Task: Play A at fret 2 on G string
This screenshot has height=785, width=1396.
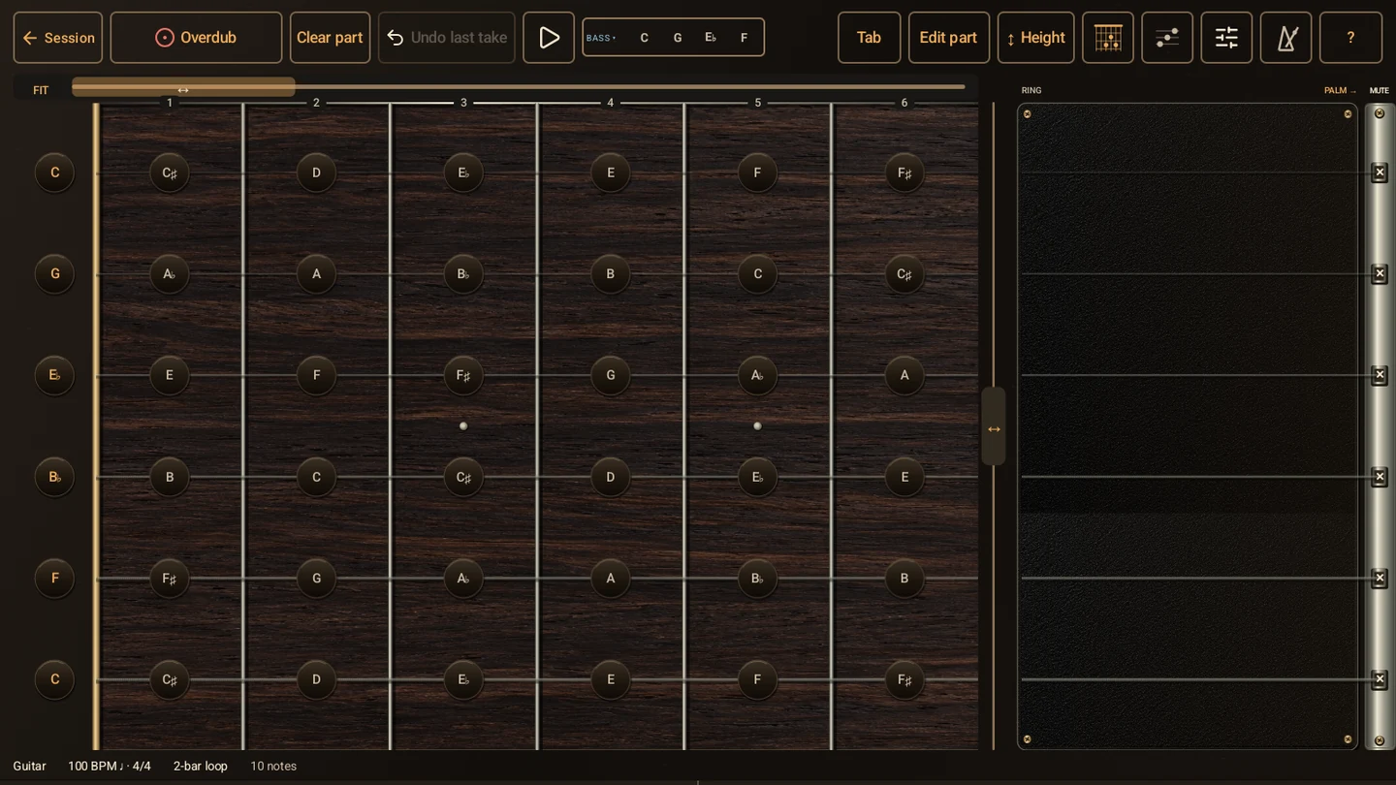Action: 316,274
